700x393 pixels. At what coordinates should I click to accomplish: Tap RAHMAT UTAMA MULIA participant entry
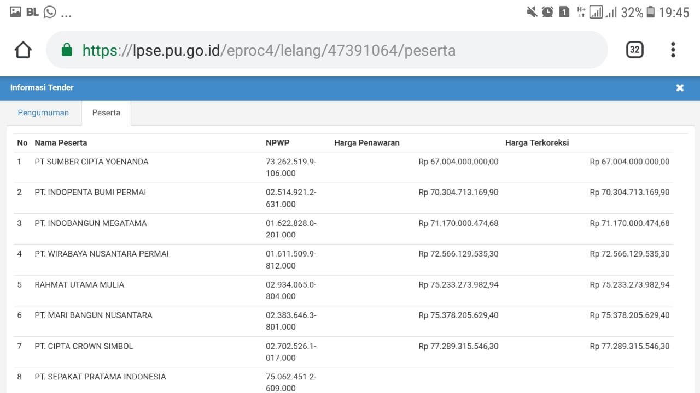(x=79, y=285)
